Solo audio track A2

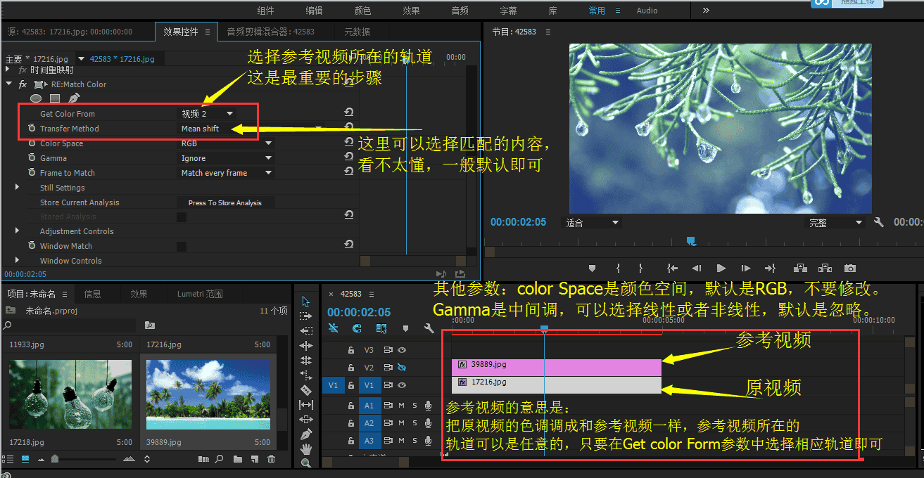click(x=413, y=422)
